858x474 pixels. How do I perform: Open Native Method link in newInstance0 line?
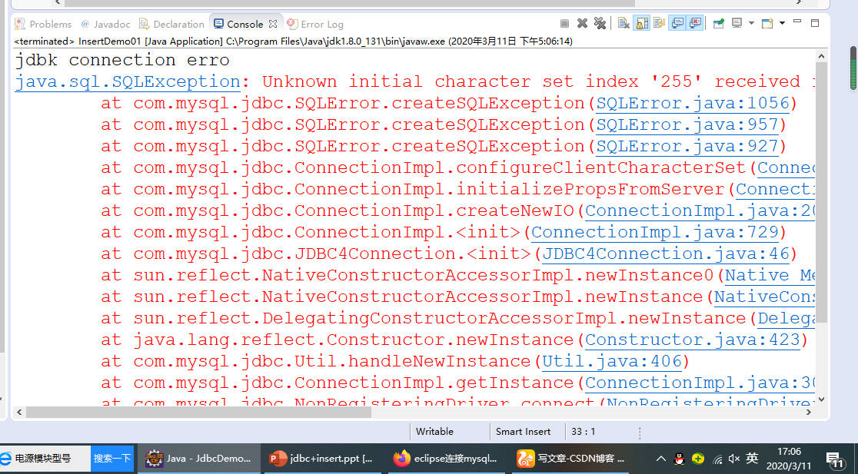point(770,276)
